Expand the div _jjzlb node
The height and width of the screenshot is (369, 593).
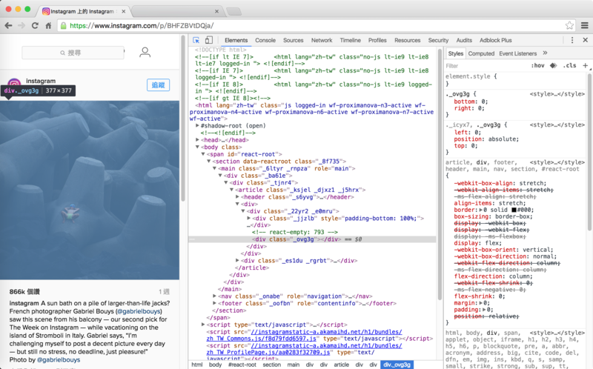(x=248, y=218)
